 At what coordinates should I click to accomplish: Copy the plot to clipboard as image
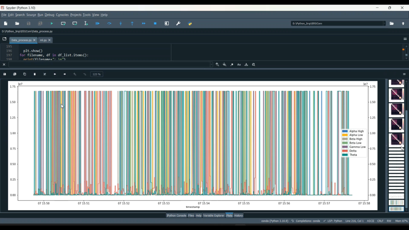pos(25,74)
